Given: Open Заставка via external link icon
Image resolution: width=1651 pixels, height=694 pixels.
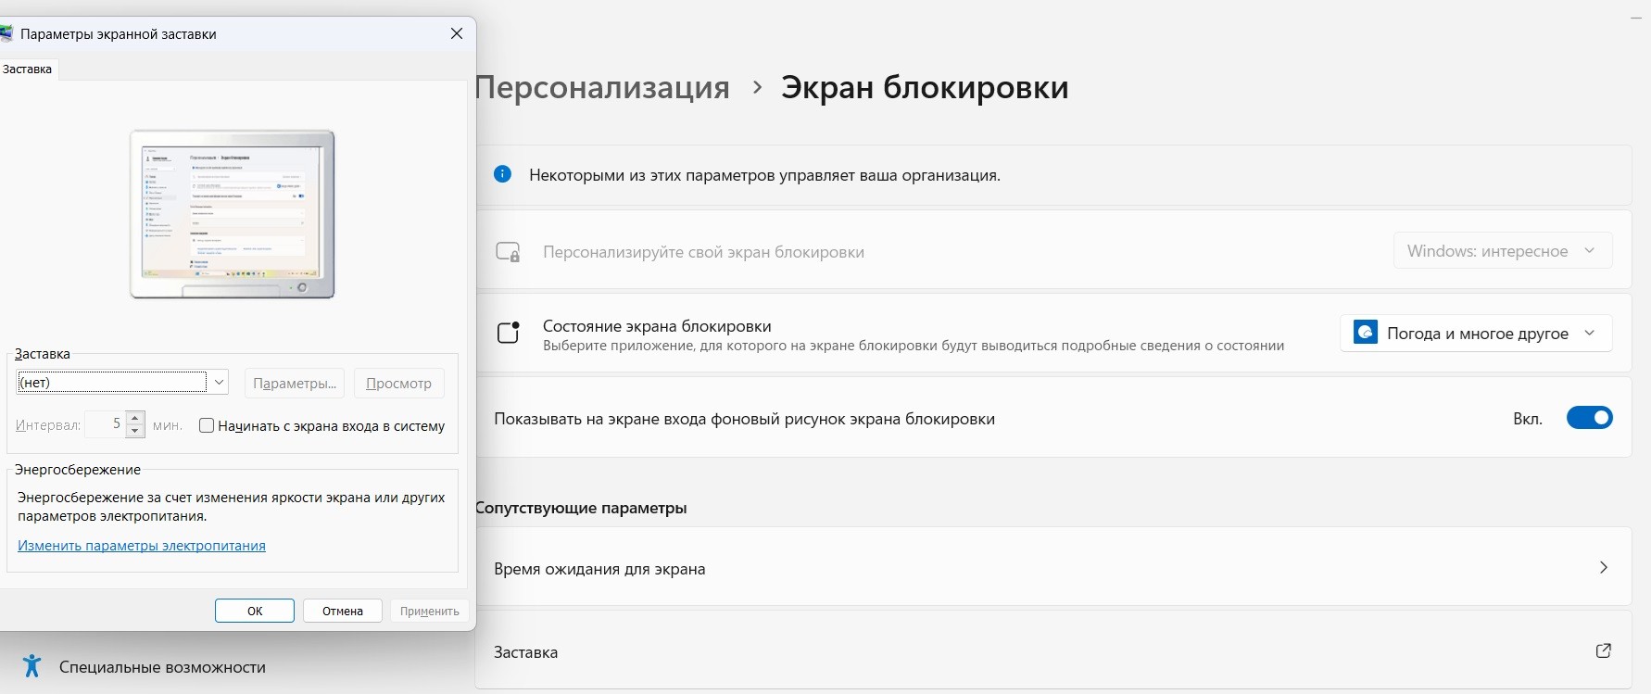Looking at the screenshot, I should tap(1603, 651).
